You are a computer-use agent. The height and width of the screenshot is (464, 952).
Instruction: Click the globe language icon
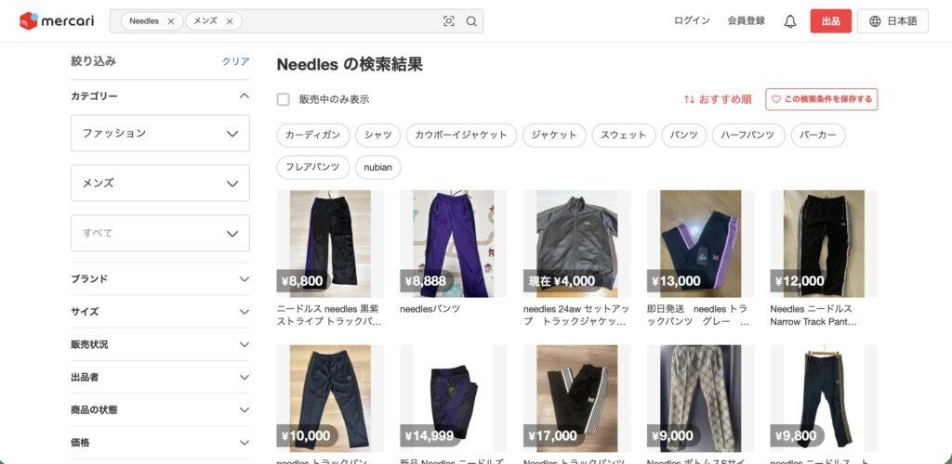875,21
